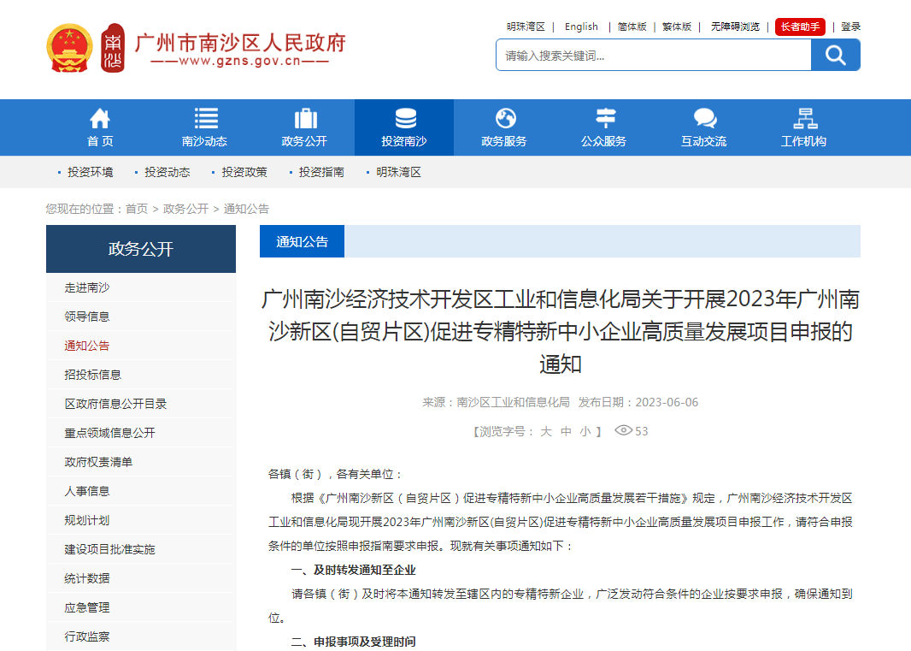Open 统计数据 in the sidebar
Screen dimensions: 911x651
pos(87,578)
